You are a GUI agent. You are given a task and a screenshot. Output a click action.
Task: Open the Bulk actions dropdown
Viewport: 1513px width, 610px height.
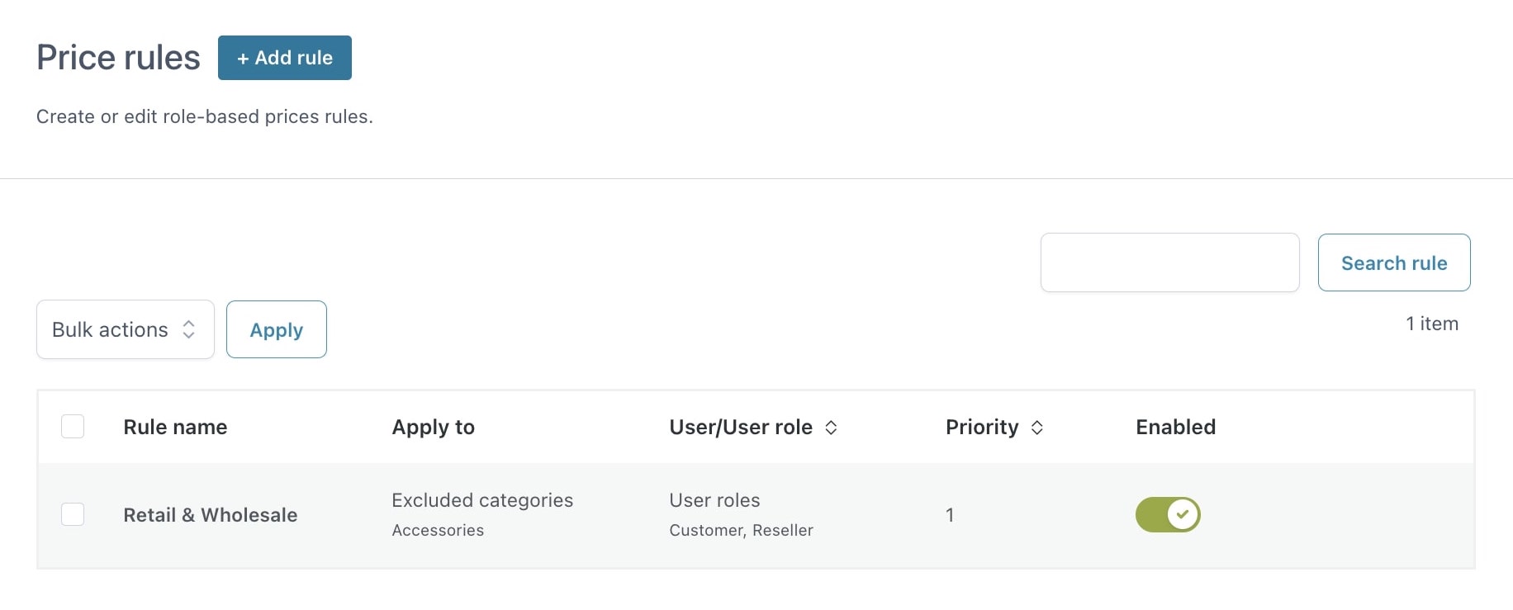[x=126, y=329]
